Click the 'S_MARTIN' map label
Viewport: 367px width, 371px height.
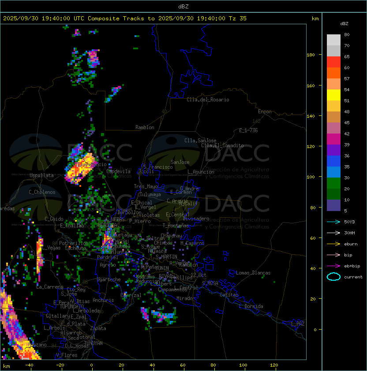click(x=167, y=257)
